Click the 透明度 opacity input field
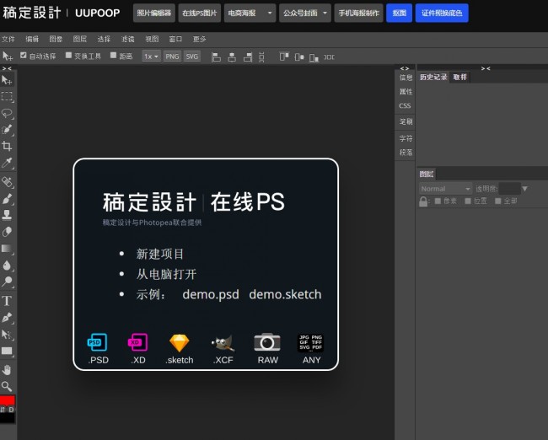The width and height of the screenshot is (548, 440). coord(509,189)
